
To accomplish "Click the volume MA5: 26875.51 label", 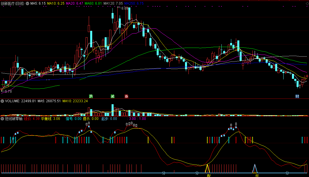I will click(49, 101).
